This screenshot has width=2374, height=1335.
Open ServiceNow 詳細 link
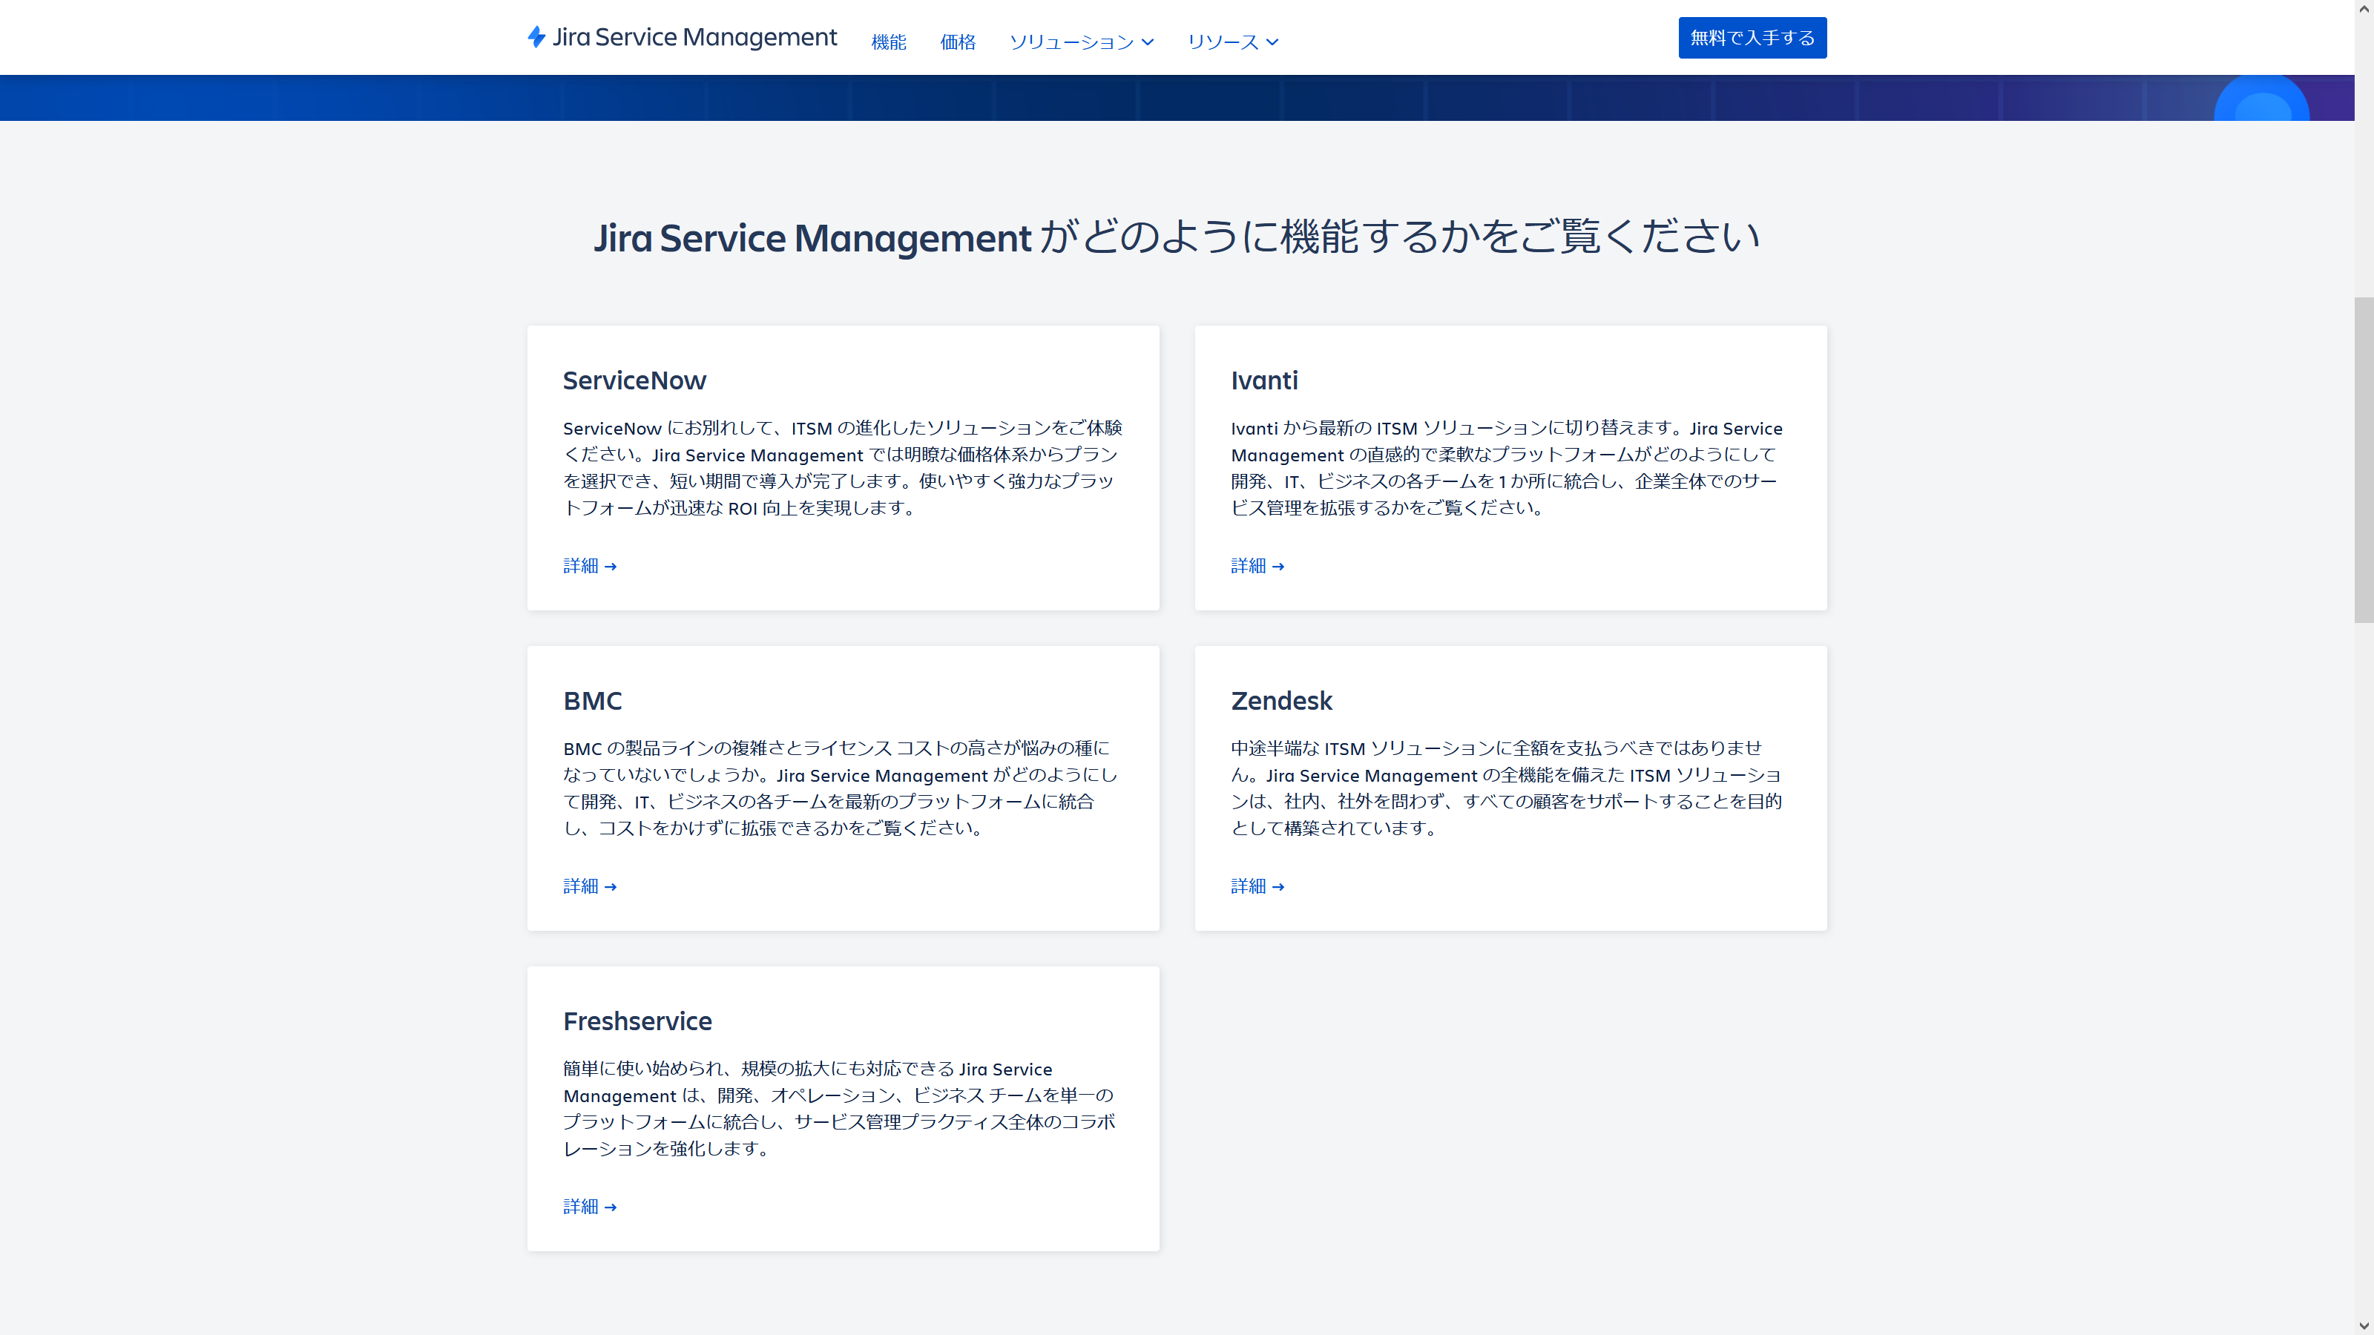click(x=581, y=566)
